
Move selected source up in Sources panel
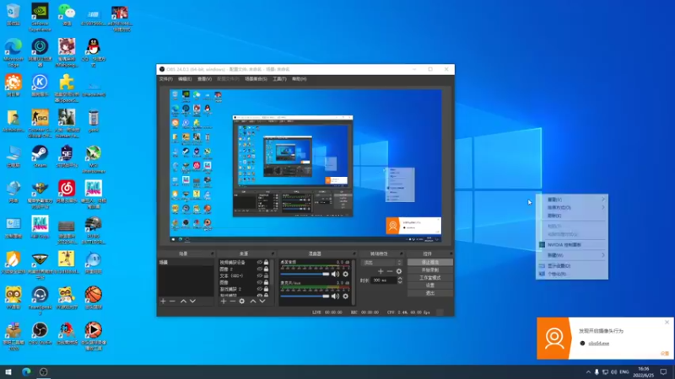pyautogui.click(x=253, y=302)
